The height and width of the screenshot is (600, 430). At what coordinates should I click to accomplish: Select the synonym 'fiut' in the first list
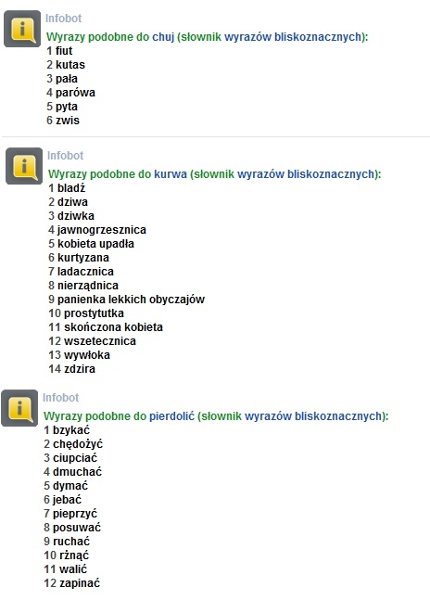[x=64, y=51]
